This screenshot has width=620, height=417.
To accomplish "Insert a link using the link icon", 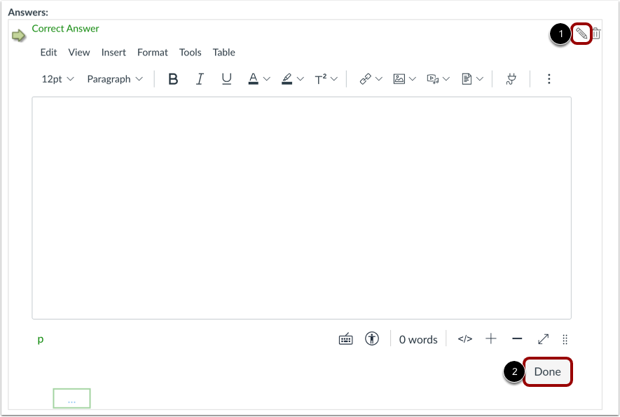I will (365, 78).
